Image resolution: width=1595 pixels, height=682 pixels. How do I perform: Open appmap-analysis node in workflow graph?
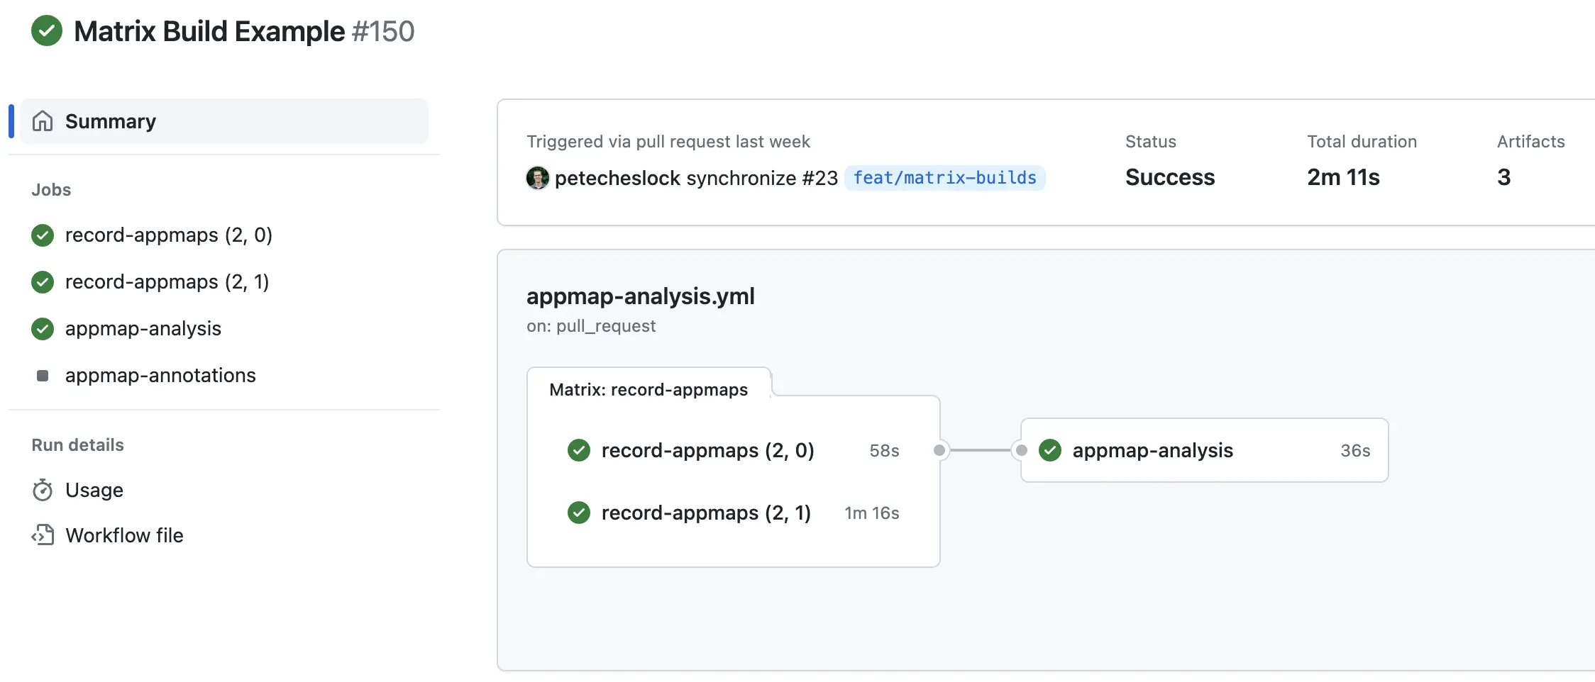tap(1204, 450)
